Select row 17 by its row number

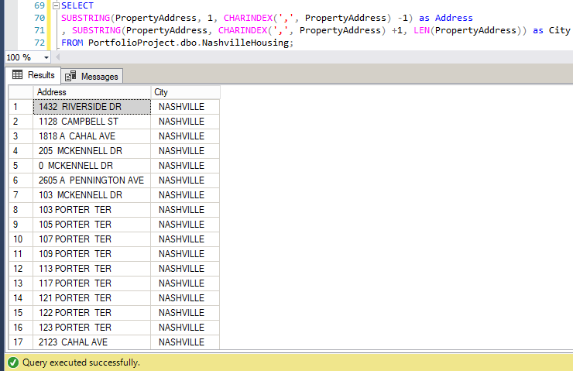[20, 342]
